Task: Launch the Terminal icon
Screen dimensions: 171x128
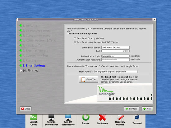Action: click(x=137, y=117)
